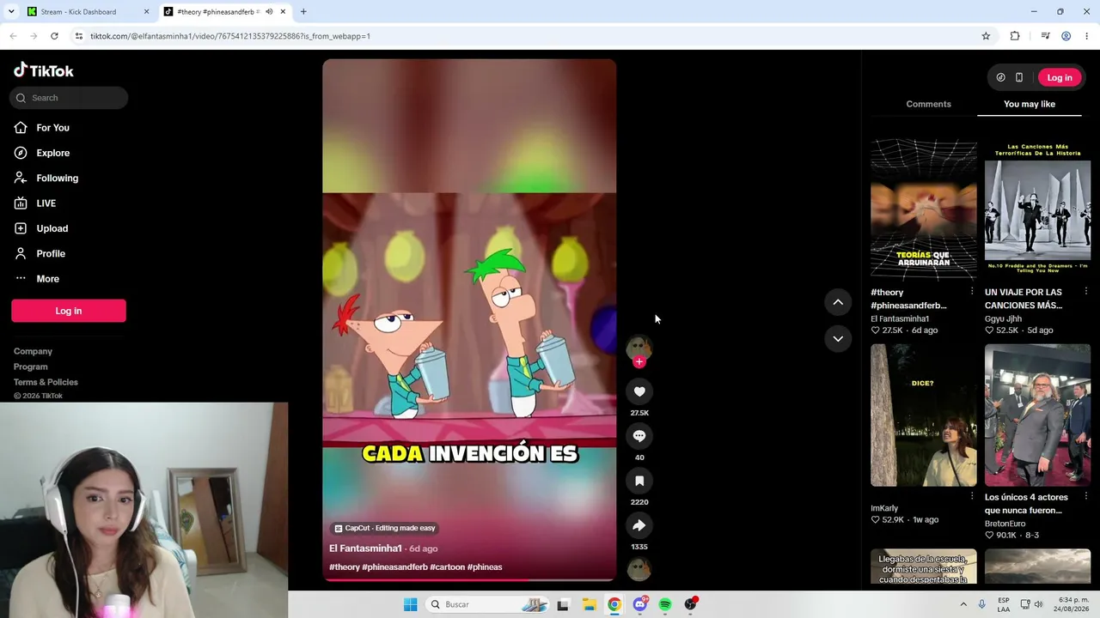This screenshot has height=618, width=1100.
Task: Switch to the Comments tab
Action: tap(928, 104)
